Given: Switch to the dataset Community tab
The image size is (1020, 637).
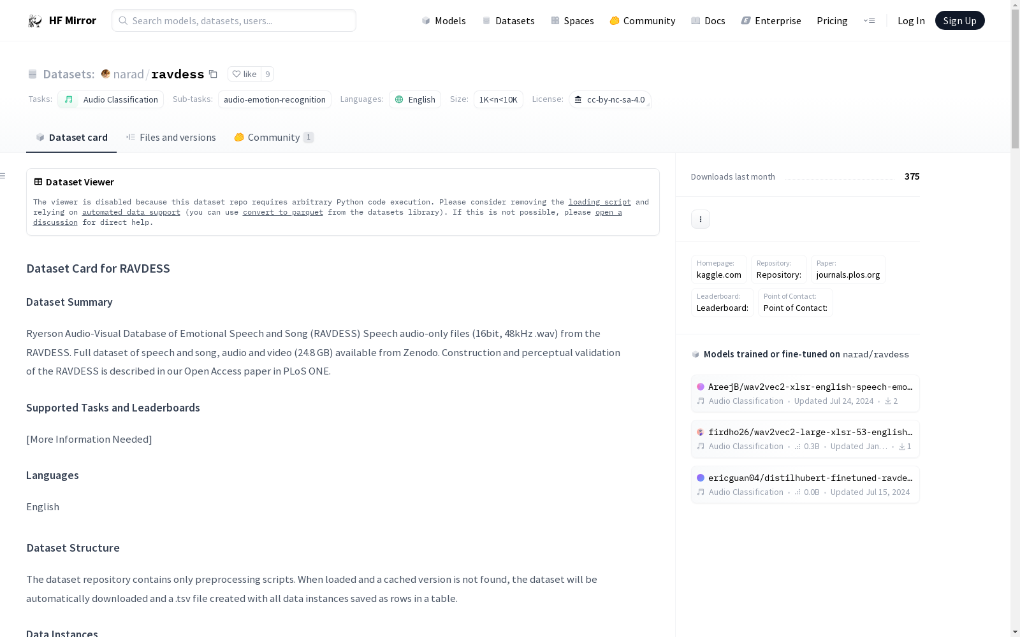Looking at the screenshot, I should [274, 138].
